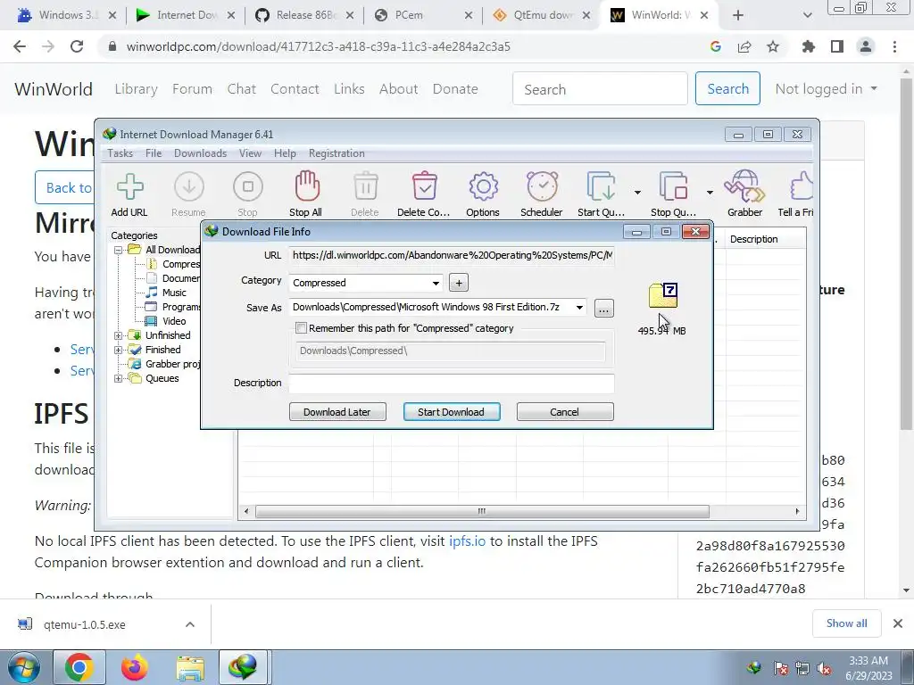The width and height of the screenshot is (914, 685).
Task: Open the Save As path dropdown arrow
Action: pyautogui.click(x=579, y=308)
